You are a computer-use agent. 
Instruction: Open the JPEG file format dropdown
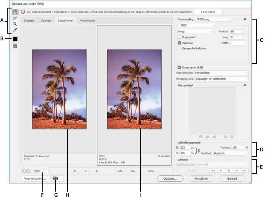tap(197, 26)
